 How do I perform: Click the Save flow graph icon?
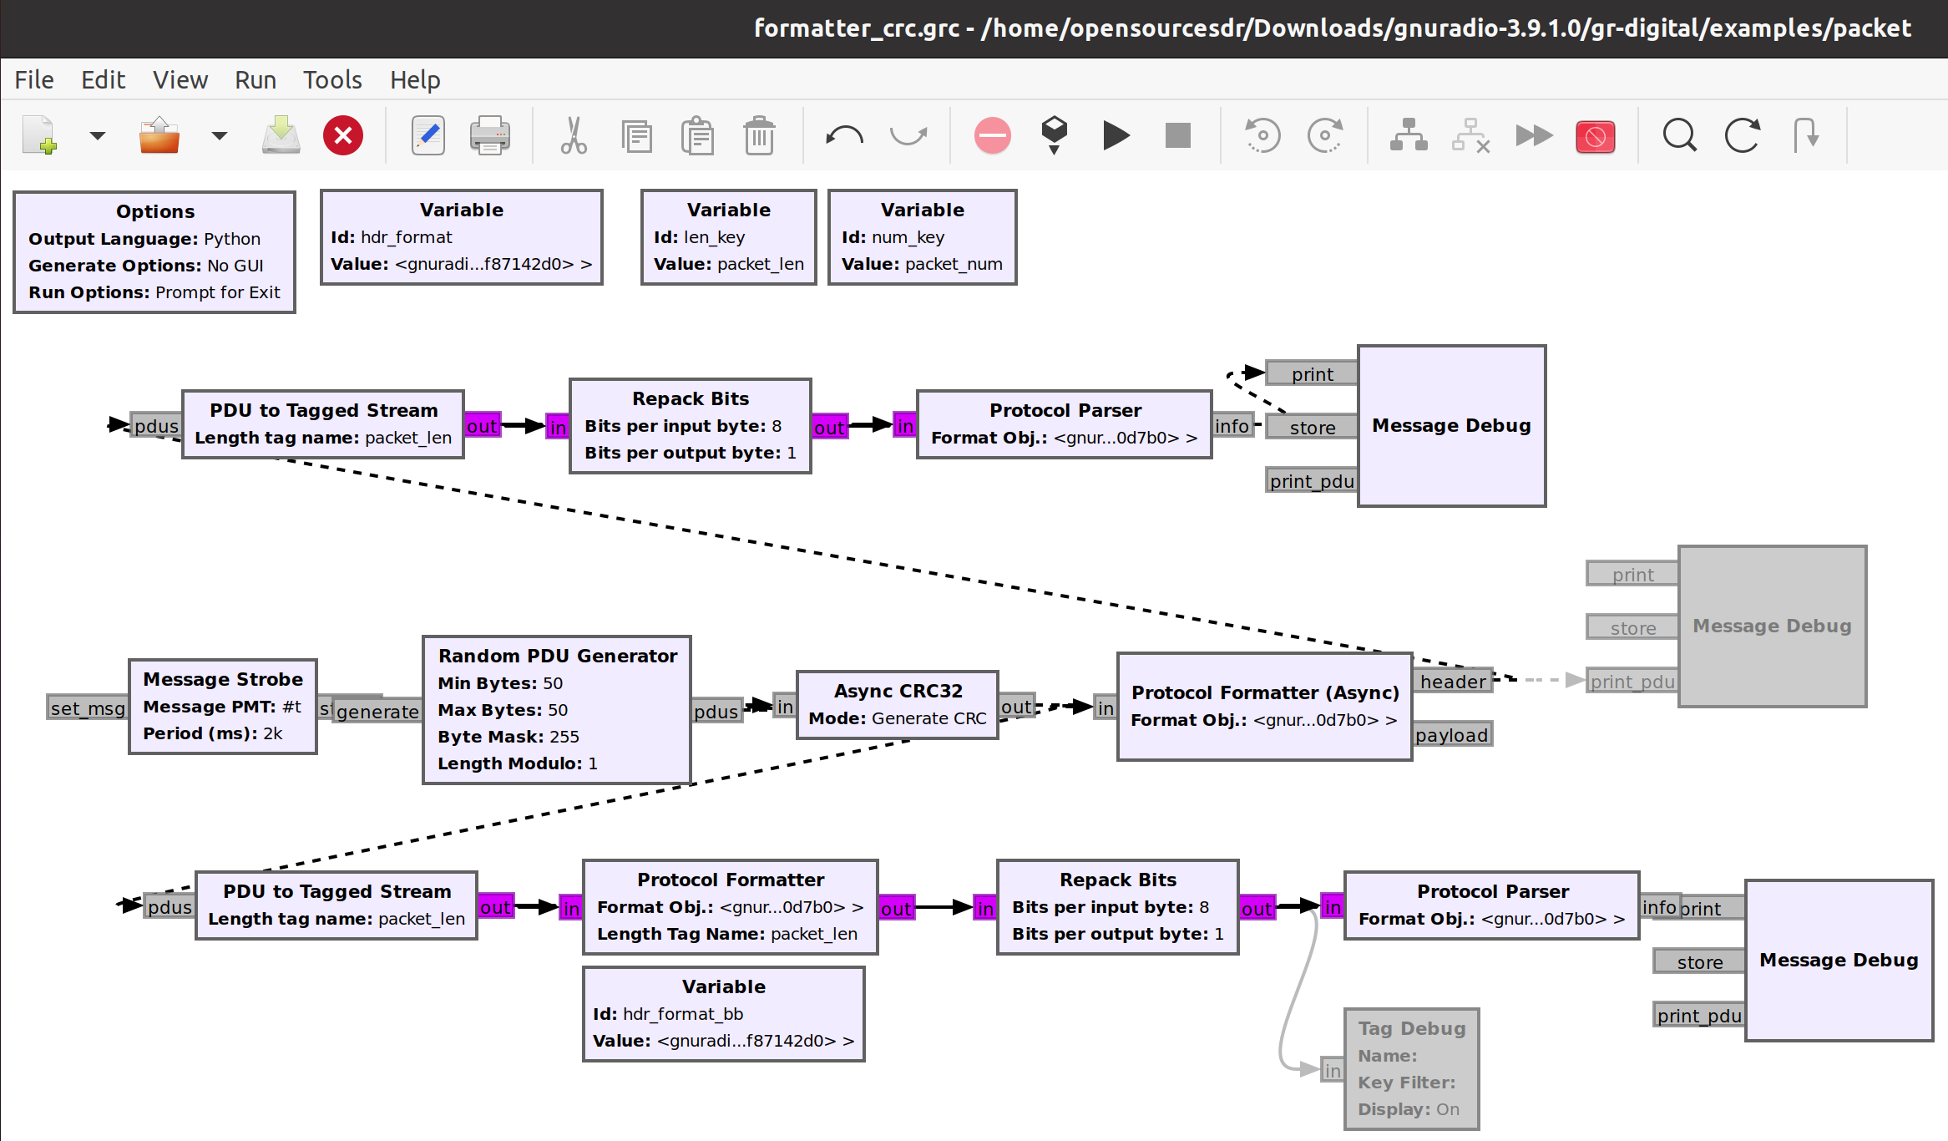point(281,135)
